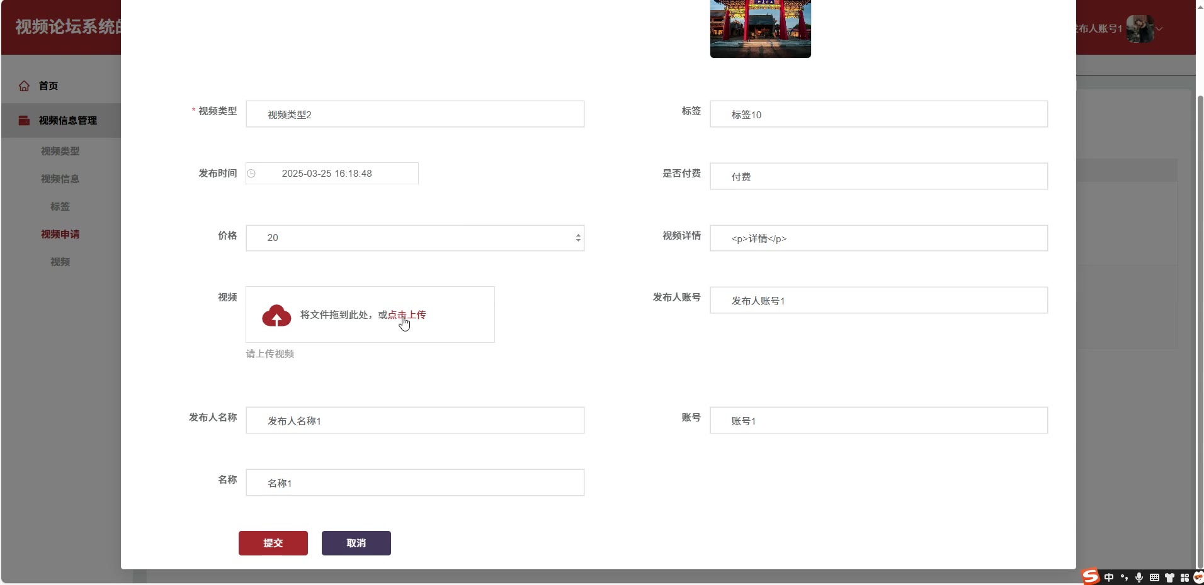
Task: Click the 价格 number input field
Action: click(415, 238)
